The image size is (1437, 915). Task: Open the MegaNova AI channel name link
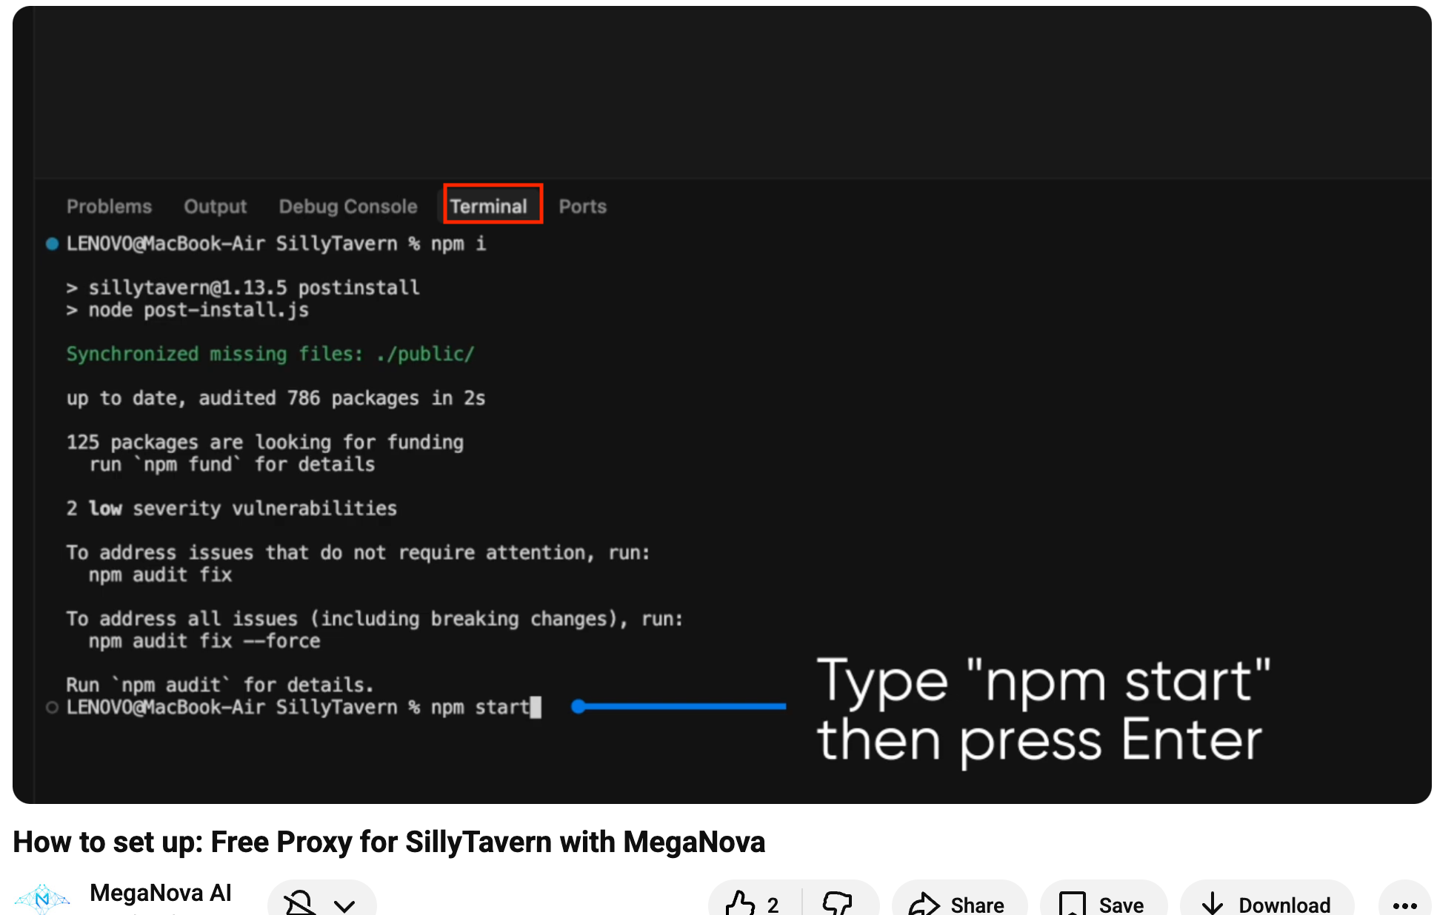161,893
